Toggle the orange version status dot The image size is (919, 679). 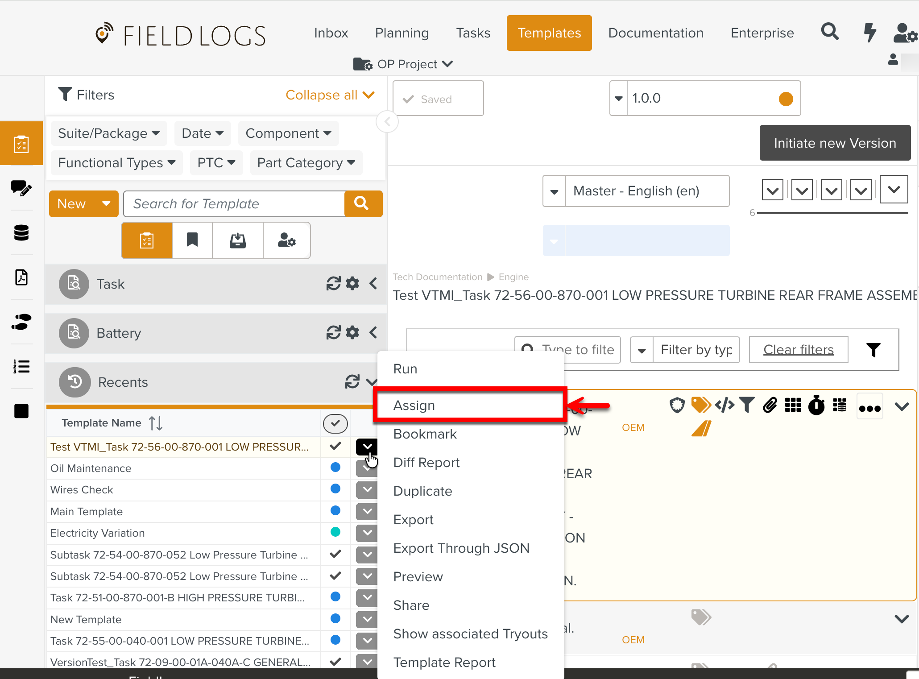pyautogui.click(x=786, y=99)
